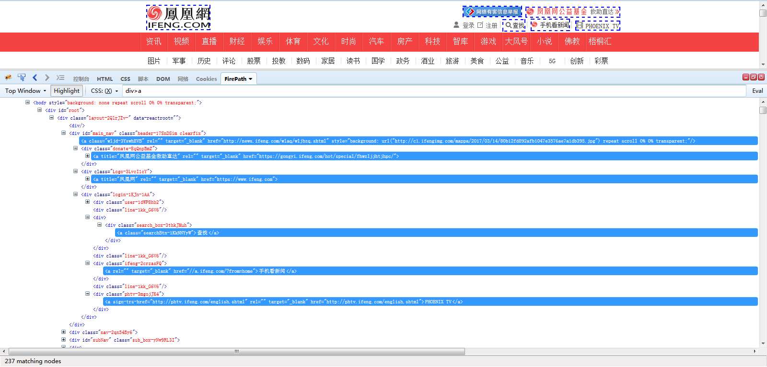Open the CSS: (X) selector type dropdown
The width and height of the screenshot is (767, 367).
click(x=104, y=91)
